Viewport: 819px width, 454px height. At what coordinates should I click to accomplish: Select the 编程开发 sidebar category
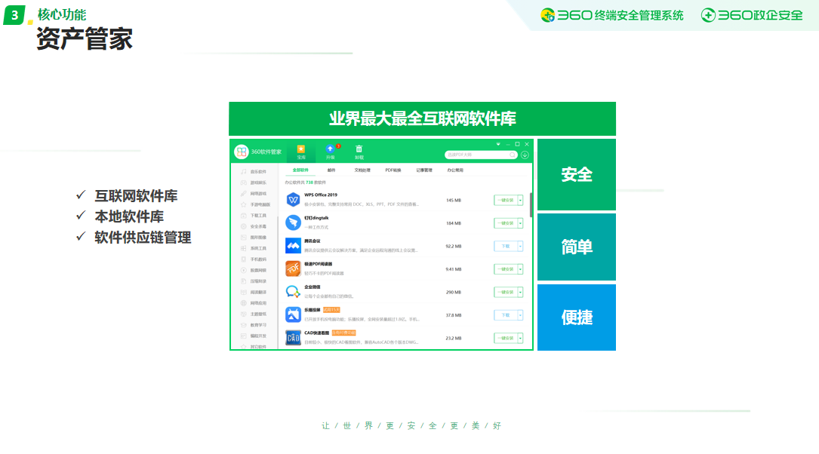coord(254,336)
